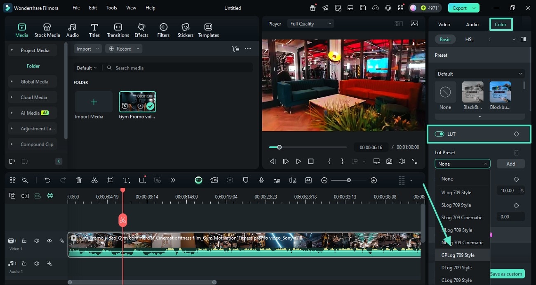The width and height of the screenshot is (536, 285).
Task: Open the media panel three-dot more options
Action: [x=248, y=49]
